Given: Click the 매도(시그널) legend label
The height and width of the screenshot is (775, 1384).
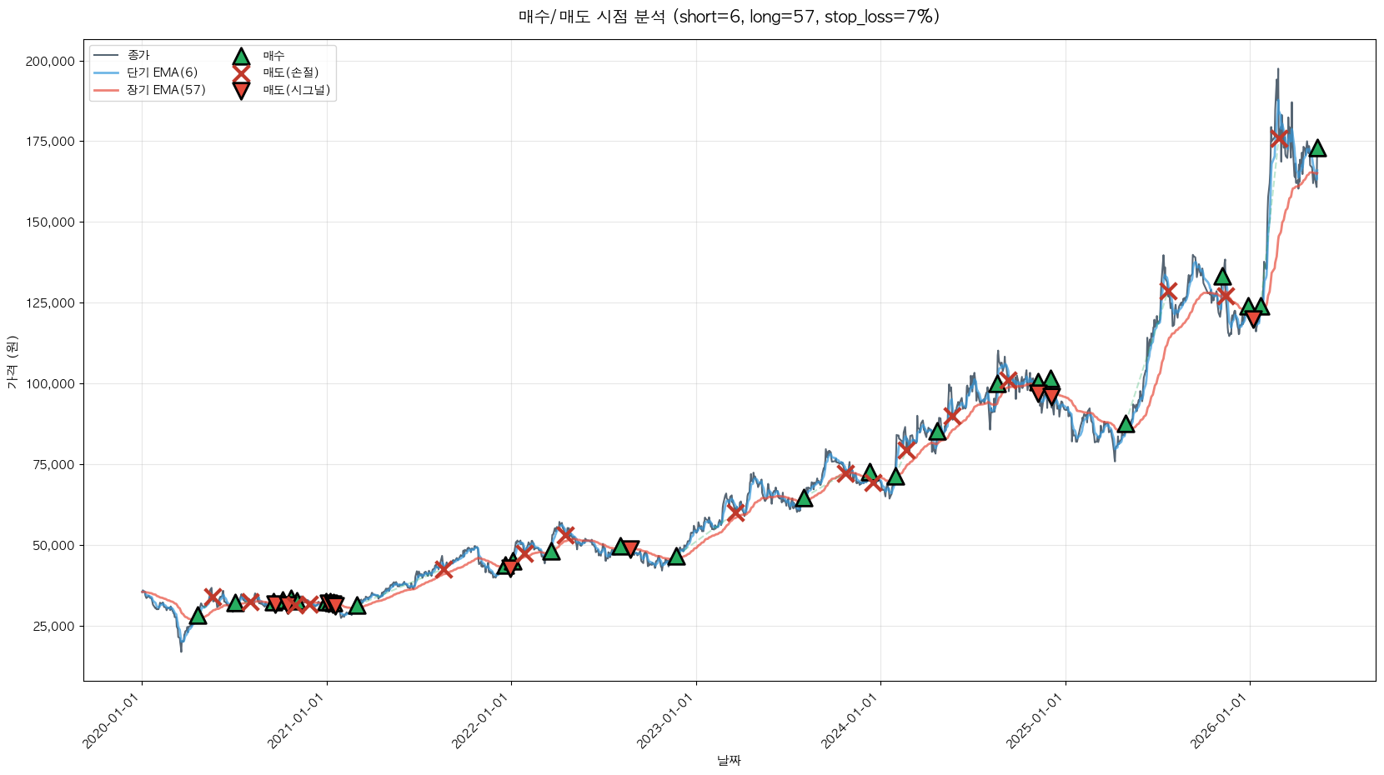Looking at the screenshot, I should coord(297,90).
